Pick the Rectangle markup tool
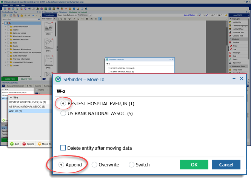This screenshot has height=183, width=251. pyautogui.click(x=236, y=52)
